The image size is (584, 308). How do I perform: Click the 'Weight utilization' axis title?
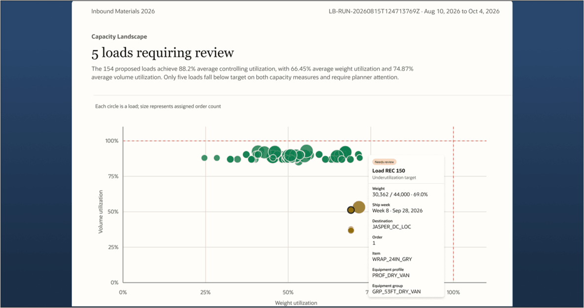coord(296,303)
